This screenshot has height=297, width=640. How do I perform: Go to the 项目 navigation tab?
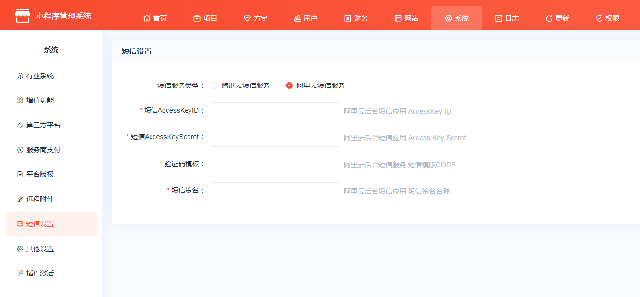coord(205,18)
